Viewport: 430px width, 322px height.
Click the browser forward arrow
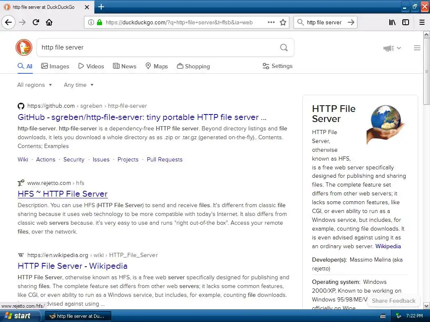pyautogui.click(x=23, y=22)
